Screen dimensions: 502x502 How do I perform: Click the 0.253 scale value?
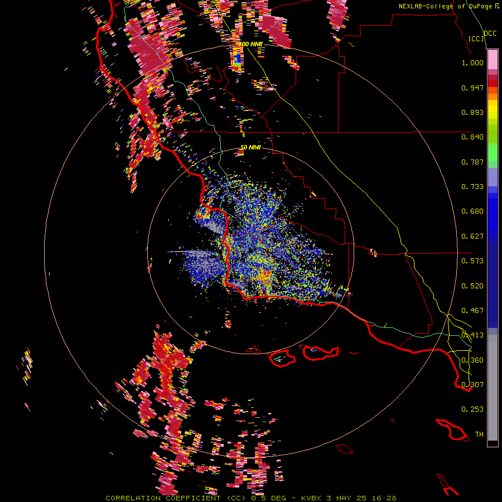472,409
